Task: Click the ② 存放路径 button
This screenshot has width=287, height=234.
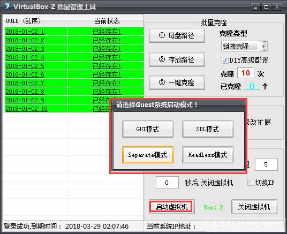Action: [x=177, y=59]
